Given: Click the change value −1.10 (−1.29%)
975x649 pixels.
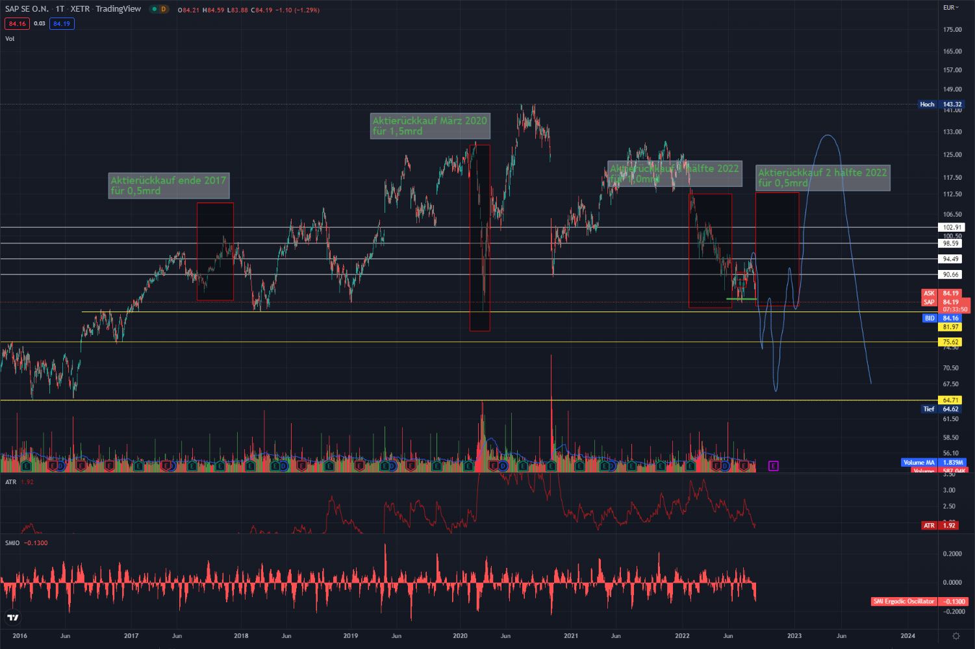Looking at the screenshot, I should (x=298, y=10).
